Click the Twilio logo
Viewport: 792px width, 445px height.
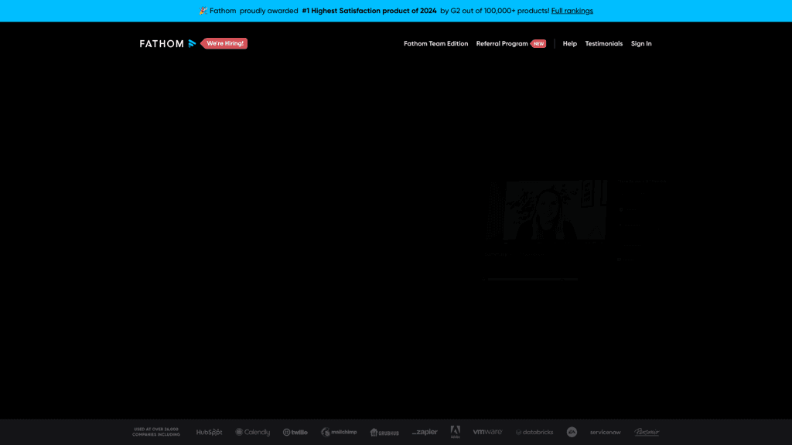[x=295, y=433]
